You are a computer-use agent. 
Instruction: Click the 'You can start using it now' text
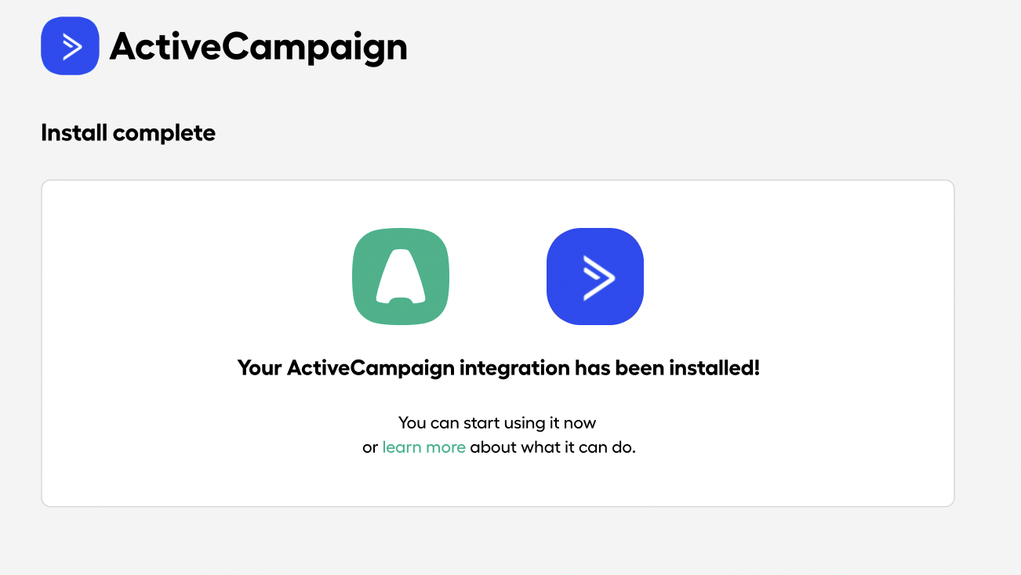(x=497, y=423)
